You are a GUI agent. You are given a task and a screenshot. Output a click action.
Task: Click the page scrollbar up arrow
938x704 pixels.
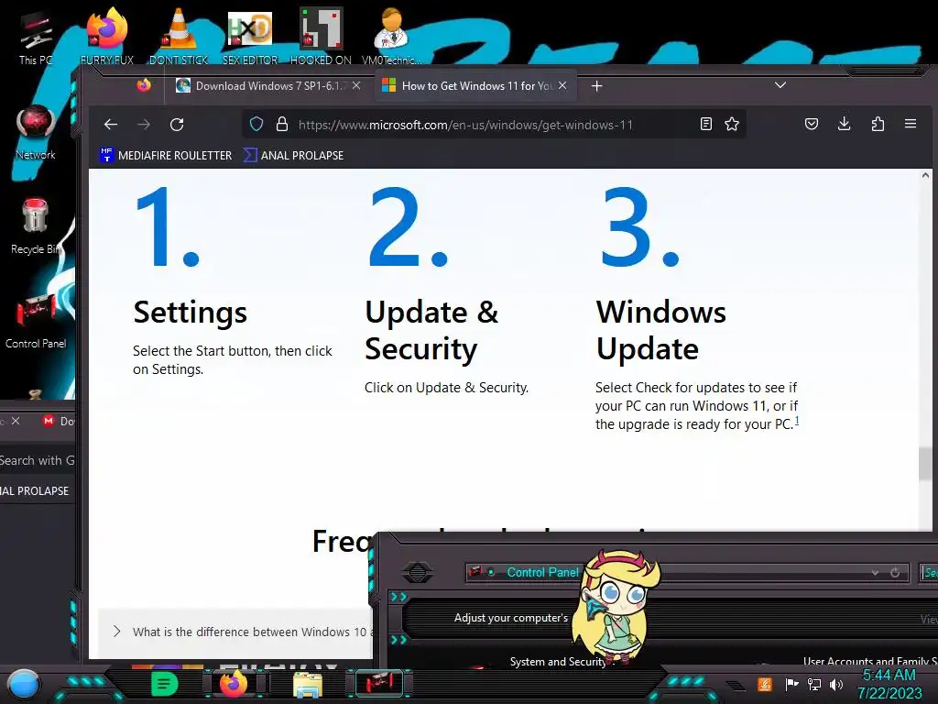925,176
